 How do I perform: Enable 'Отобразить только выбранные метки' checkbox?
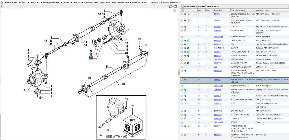click(x=182, y=6)
